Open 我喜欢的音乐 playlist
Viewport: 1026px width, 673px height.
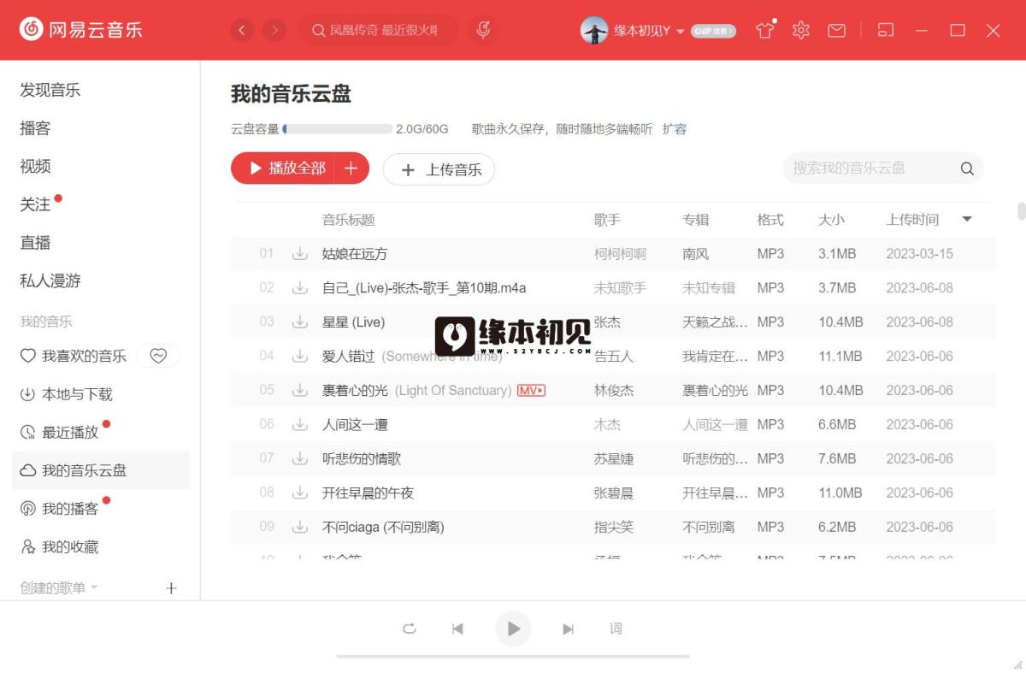pos(74,356)
